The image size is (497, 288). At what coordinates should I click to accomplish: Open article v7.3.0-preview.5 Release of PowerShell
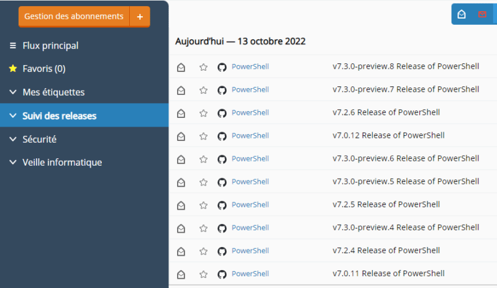coord(406,181)
